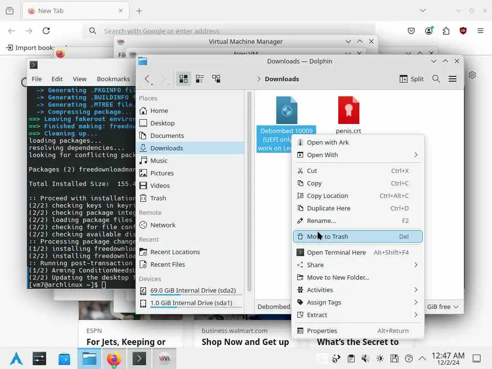
Task: Open Firefox Pocket save icon
Action: tap(411, 31)
